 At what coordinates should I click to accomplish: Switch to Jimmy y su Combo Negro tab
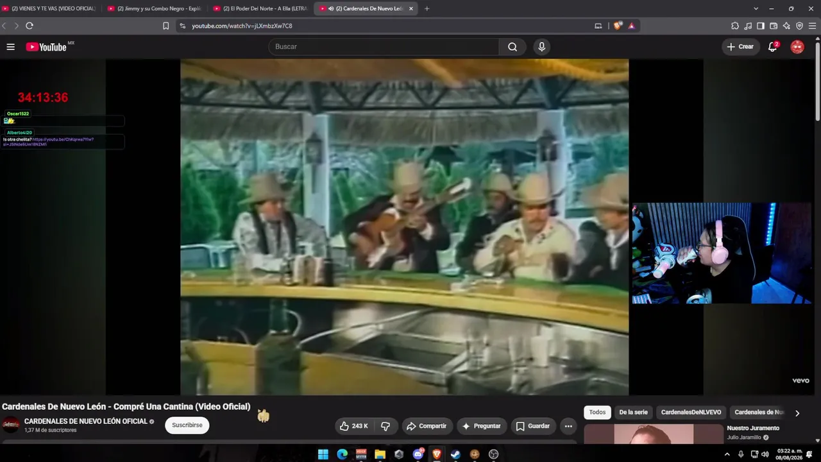[x=155, y=8]
